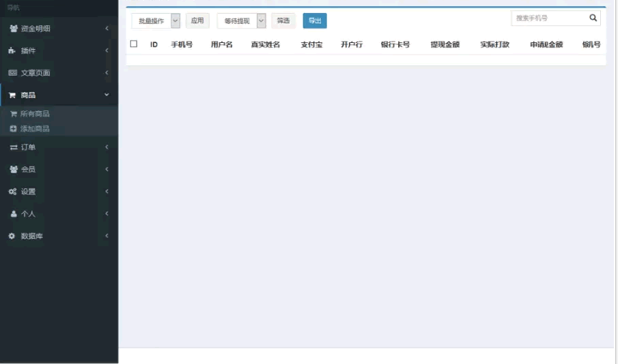
Task: Click the plugin puzzle icon beside 插件
Action: point(13,51)
